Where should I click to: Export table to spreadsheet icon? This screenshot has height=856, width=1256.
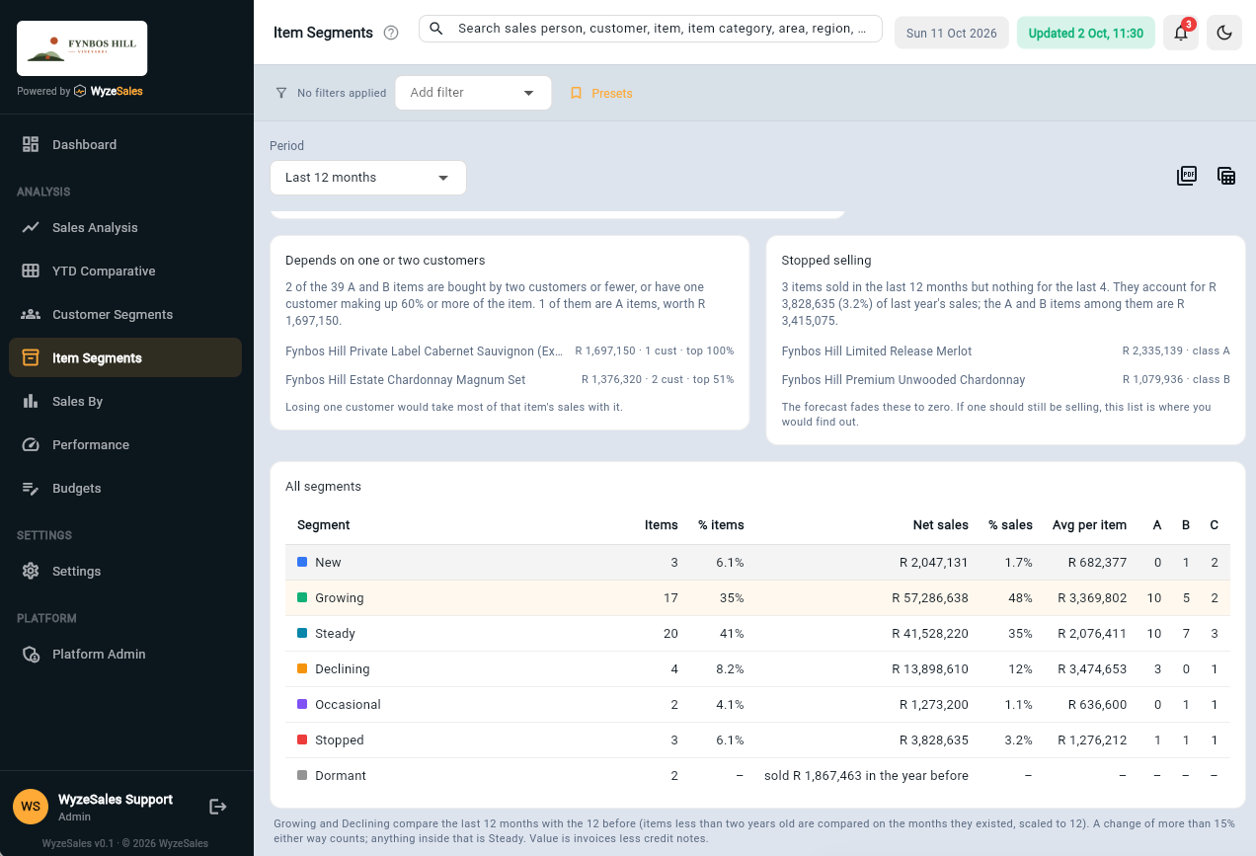(x=1226, y=176)
